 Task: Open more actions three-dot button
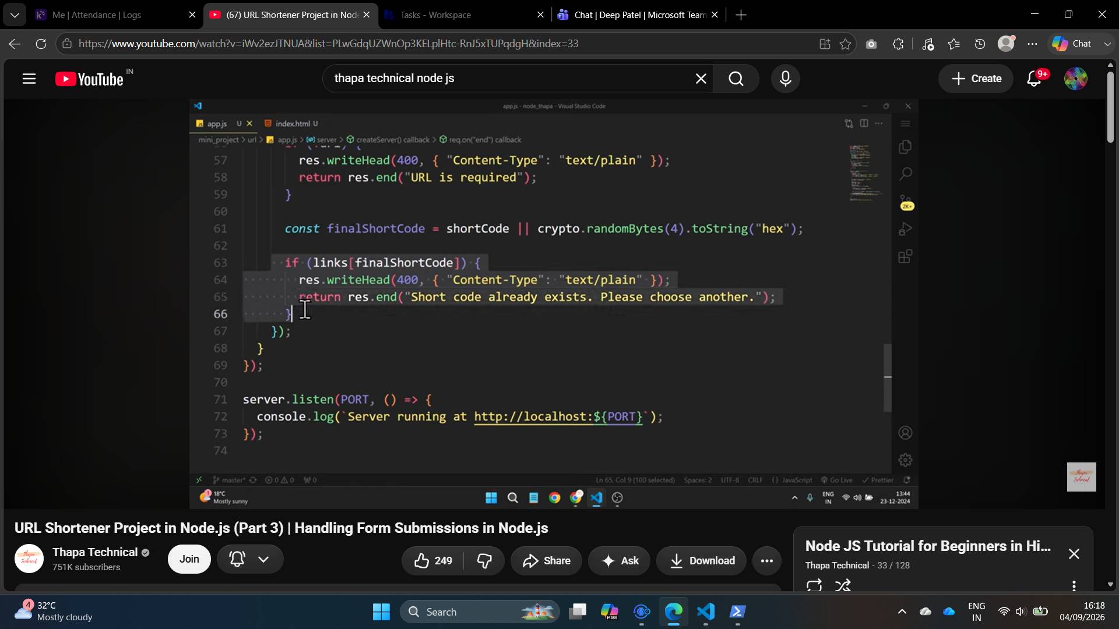[766, 561]
